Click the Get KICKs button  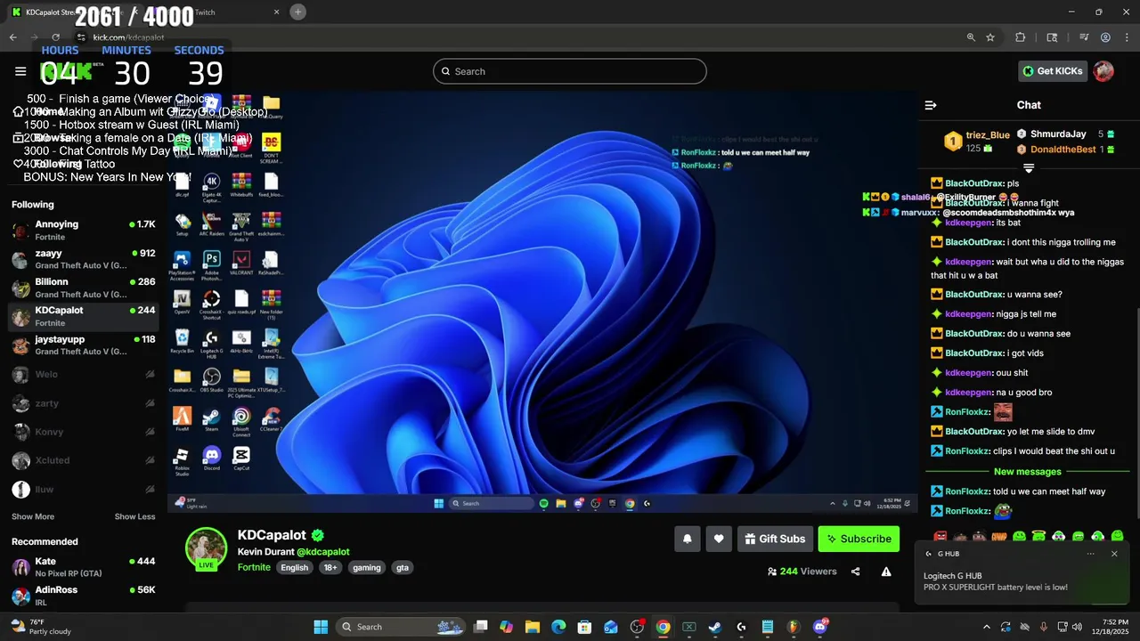[1053, 71]
